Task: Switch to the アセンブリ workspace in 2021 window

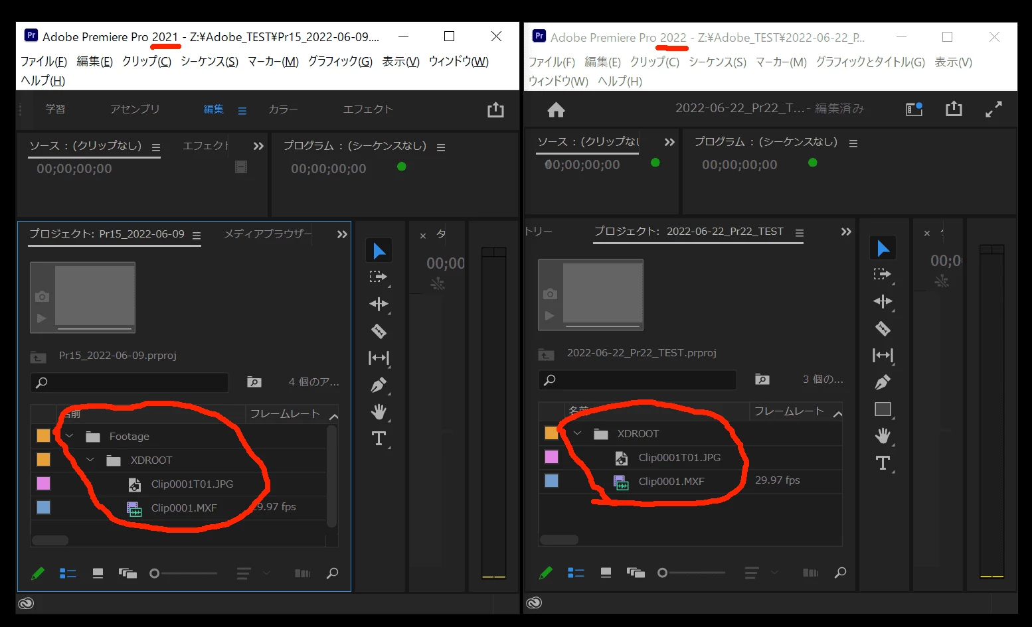Action: point(135,109)
